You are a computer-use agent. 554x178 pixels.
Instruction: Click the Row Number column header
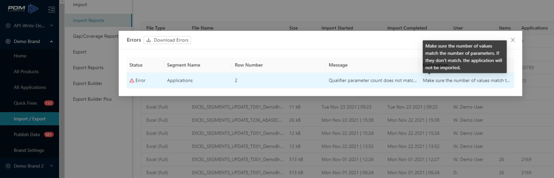coord(249,65)
